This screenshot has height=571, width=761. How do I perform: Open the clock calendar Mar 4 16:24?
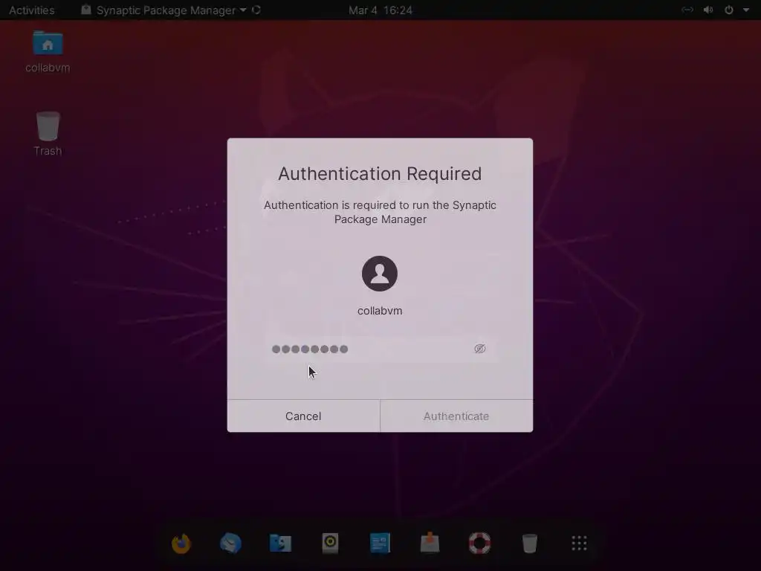click(x=380, y=10)
